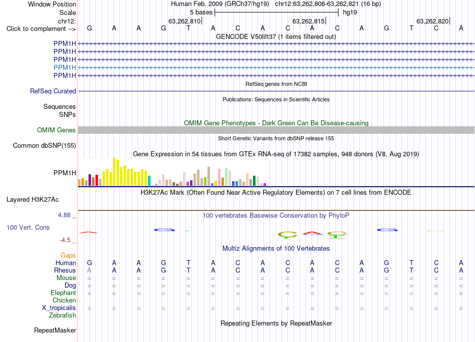
Task: Click 'Short Genetic Variants from dbSNP release 155'
Action: click(276, 138)
